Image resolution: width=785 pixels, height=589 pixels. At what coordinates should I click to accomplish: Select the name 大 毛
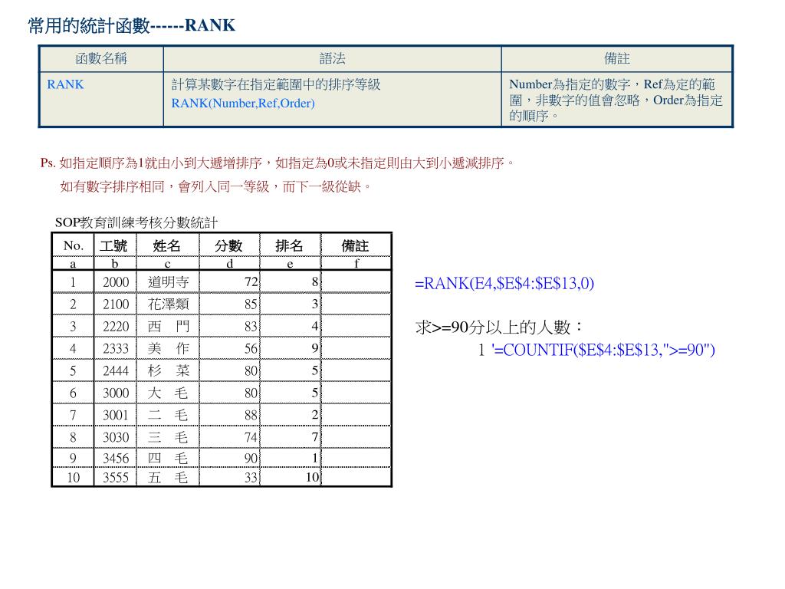pos(168,393)
